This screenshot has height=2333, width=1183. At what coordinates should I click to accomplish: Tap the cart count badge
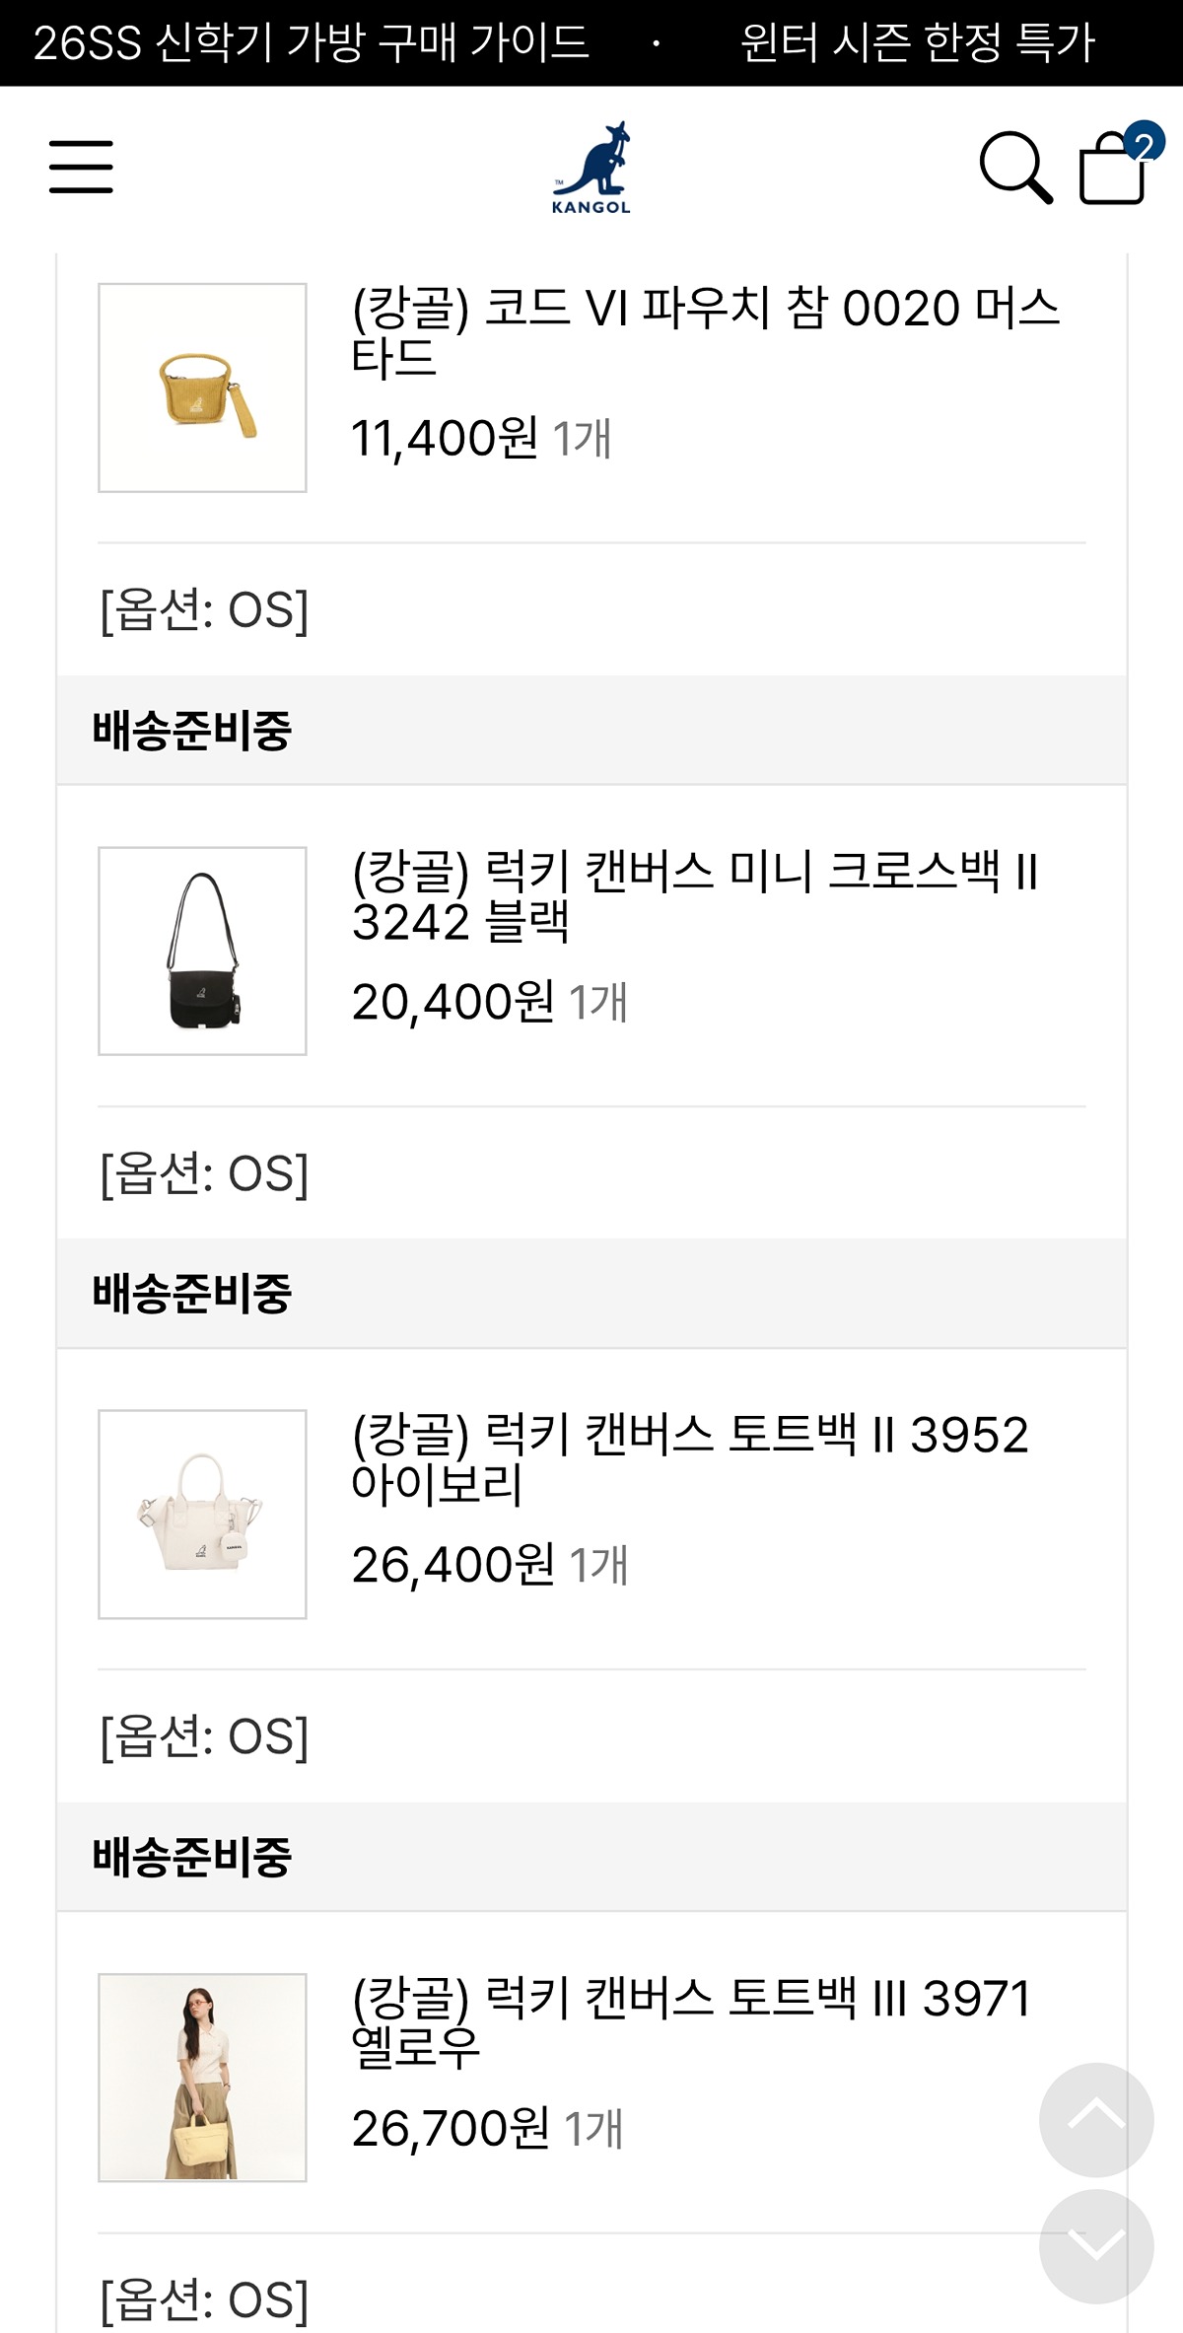pyautogui.click(x=1145, y=144)
